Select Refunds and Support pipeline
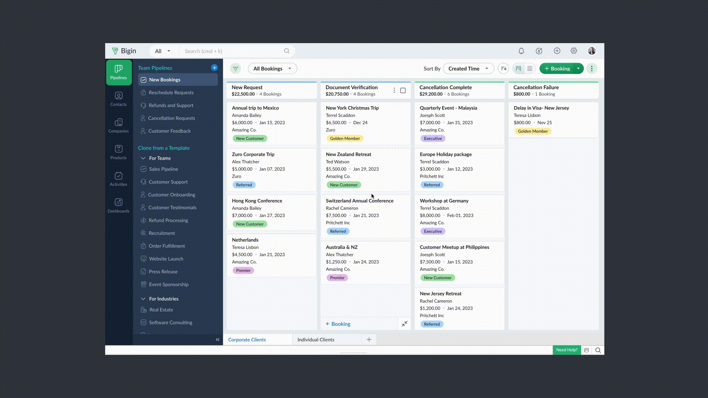 (x=171, y=105)
